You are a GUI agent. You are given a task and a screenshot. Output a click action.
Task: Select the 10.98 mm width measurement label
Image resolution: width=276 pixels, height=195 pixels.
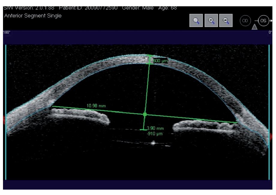[96, 106]
